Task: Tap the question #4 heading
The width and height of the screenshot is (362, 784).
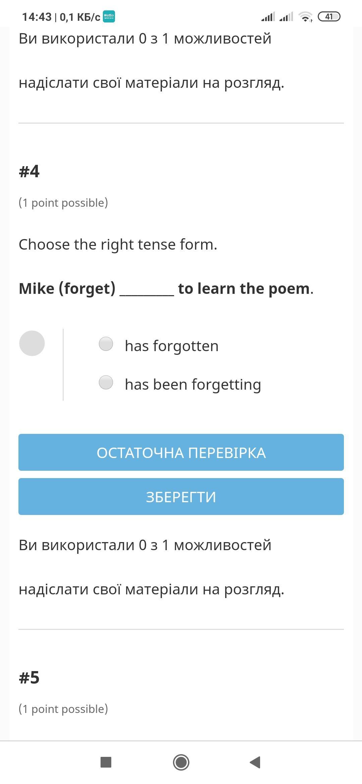Action: 29,171
